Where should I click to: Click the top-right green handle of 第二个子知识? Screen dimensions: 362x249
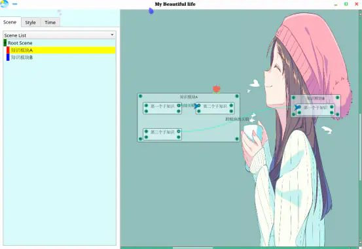click(231, 105)
